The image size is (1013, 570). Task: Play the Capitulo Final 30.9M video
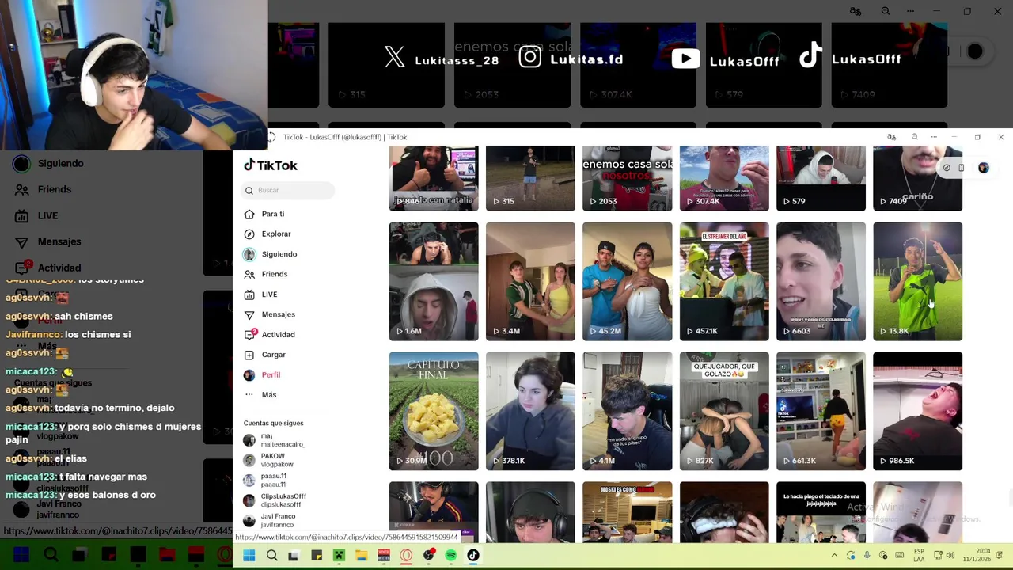(x=434, y=411)
